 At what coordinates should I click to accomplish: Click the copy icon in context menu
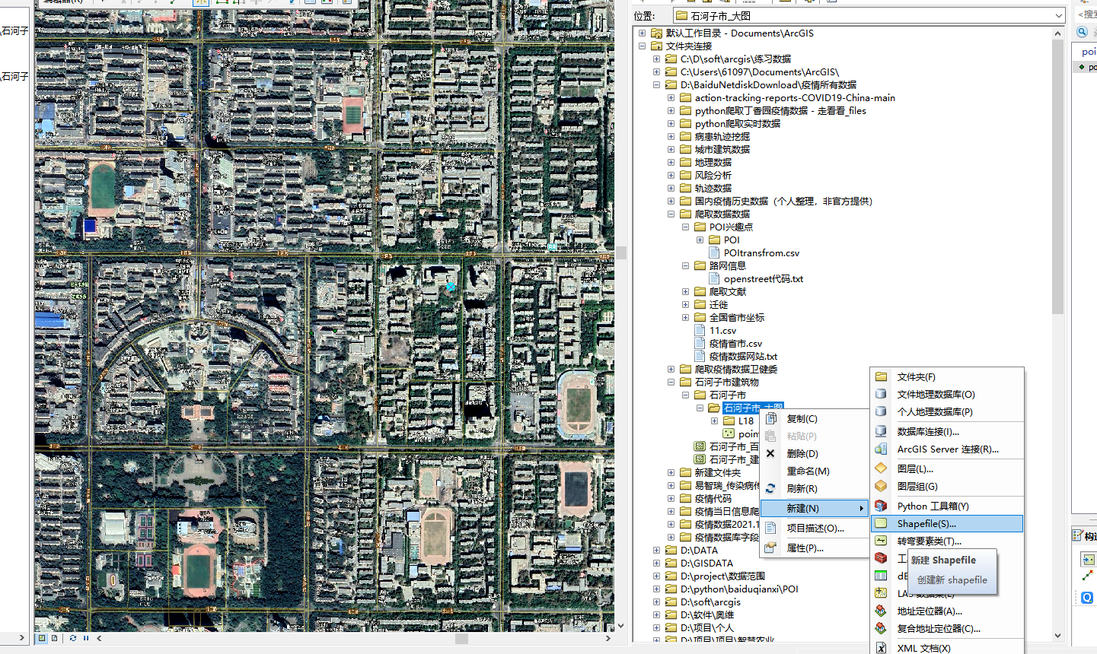pos(770,418)
